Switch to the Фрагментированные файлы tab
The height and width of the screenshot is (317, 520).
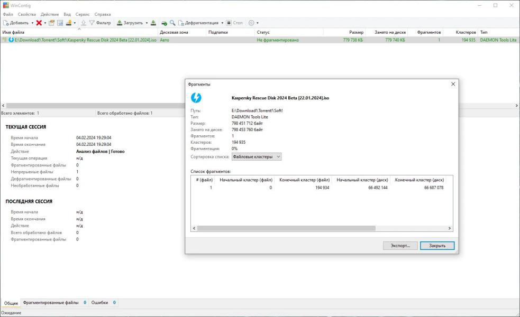54,302
